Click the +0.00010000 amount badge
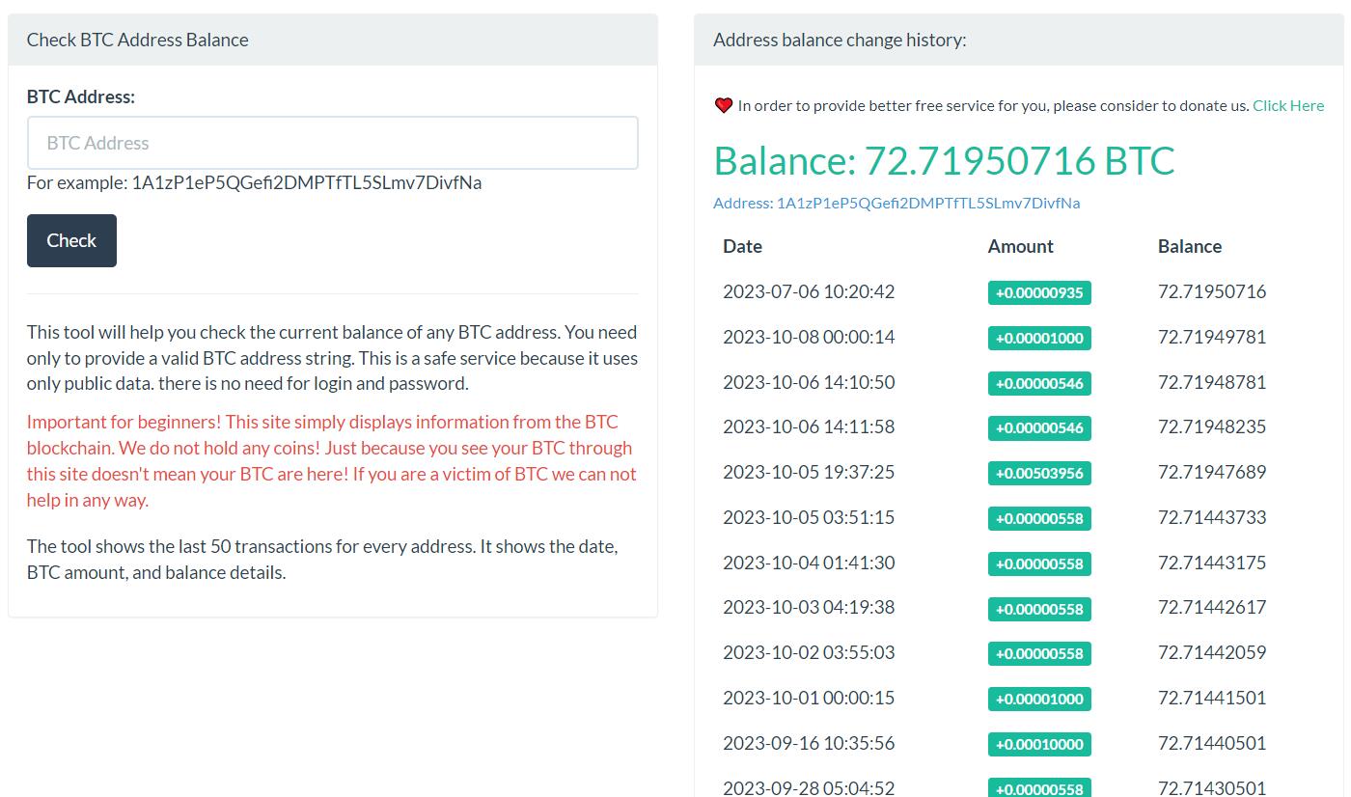 coord(1039,744)
